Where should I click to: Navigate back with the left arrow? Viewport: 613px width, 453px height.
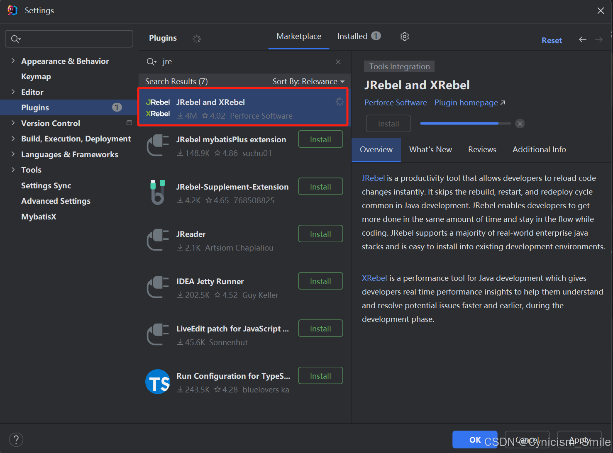(x=583, y=39)
